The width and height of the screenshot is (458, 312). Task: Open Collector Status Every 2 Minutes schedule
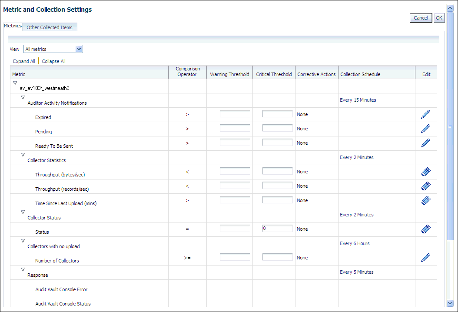[x=357, y=215]
